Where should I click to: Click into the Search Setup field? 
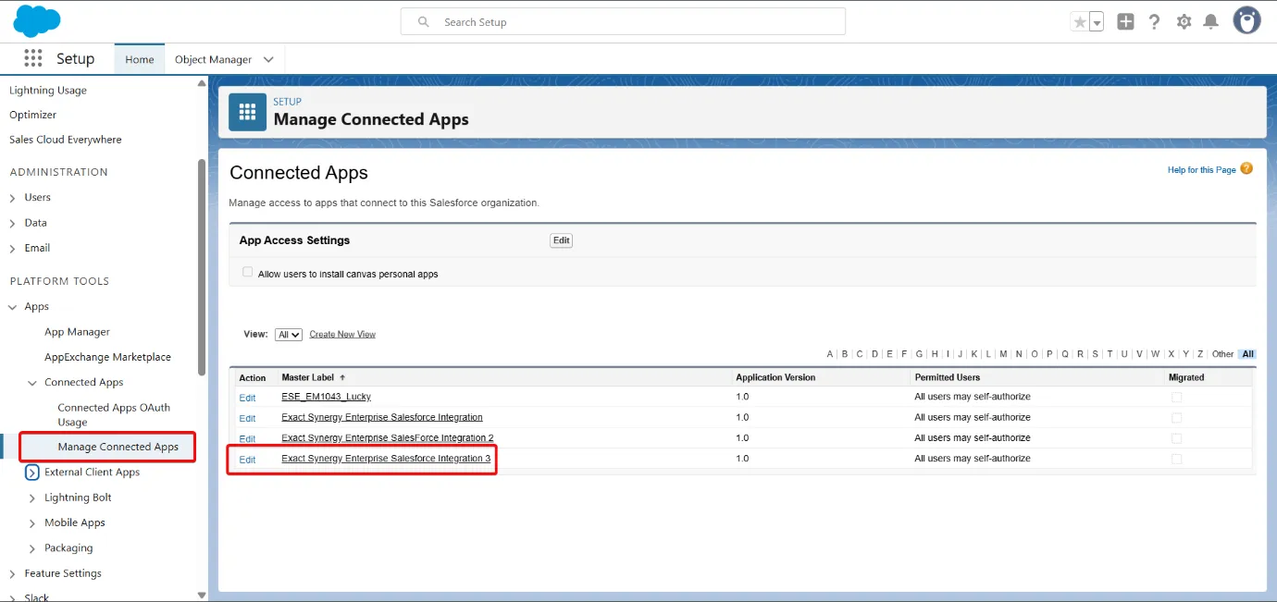coord(623,21)
